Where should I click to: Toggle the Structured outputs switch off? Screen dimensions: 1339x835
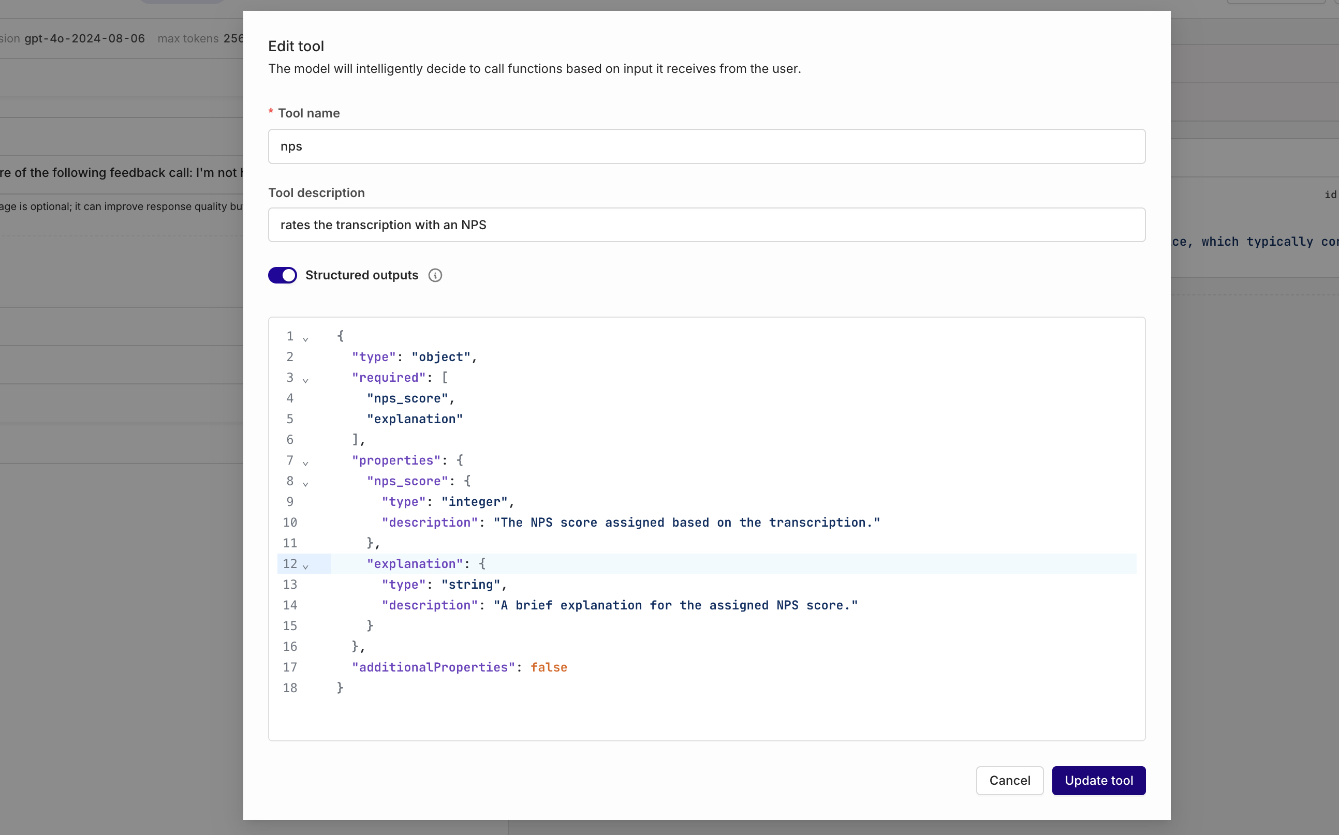pyautogui.click(x=282, y=275)
